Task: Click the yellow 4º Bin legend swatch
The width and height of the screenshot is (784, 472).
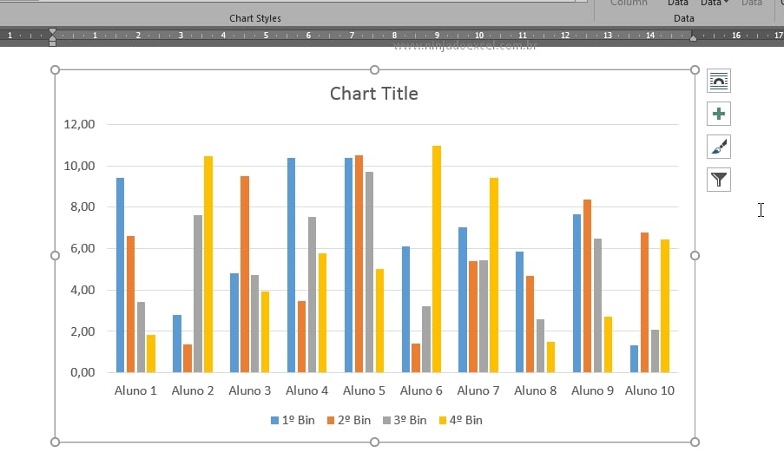Action: coord(442,421)
